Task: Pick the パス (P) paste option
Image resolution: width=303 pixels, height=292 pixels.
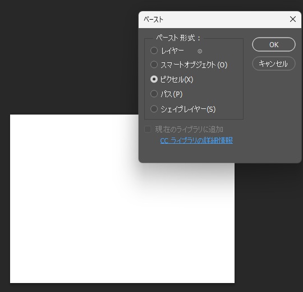Action: click(154, 94)
